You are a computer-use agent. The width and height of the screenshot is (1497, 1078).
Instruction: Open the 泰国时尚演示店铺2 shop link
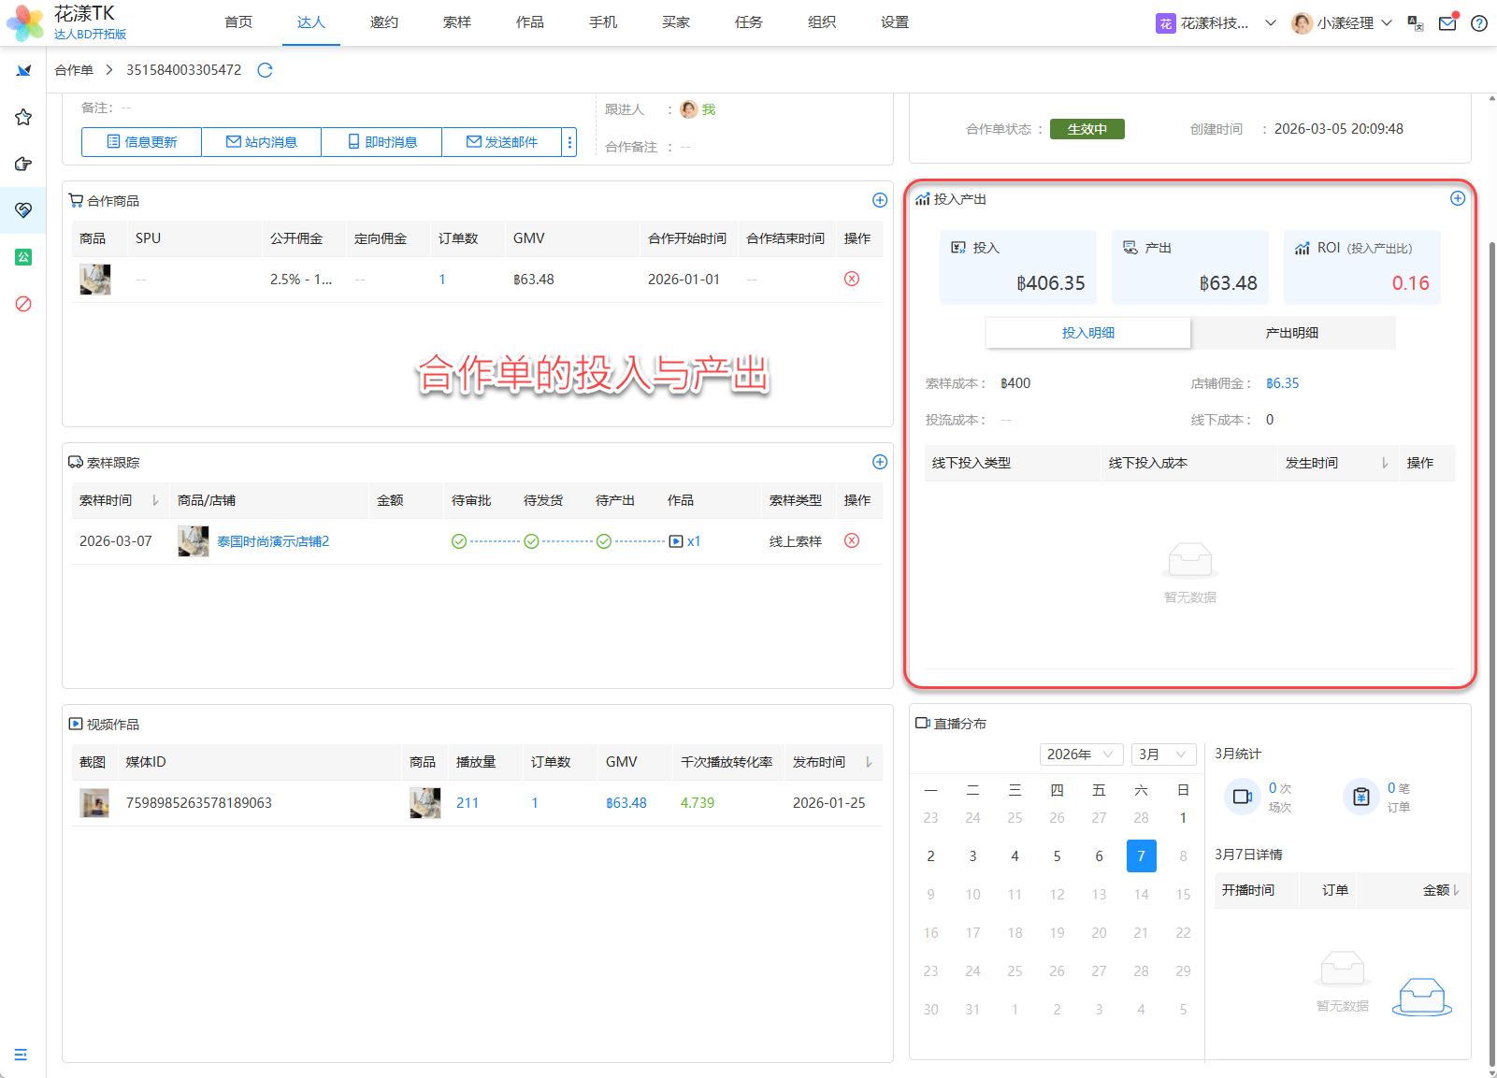(x=273, y=541)
